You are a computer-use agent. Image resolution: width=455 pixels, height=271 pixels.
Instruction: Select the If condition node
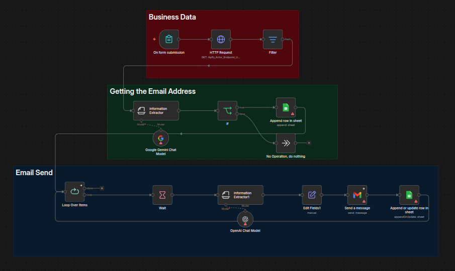pyautogui.click(x=227, y=110)
